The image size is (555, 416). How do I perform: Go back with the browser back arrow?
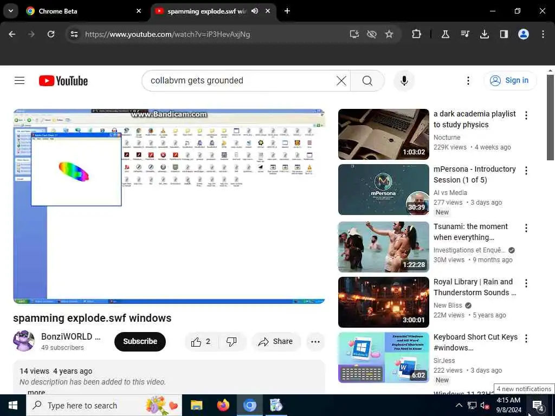12,34
